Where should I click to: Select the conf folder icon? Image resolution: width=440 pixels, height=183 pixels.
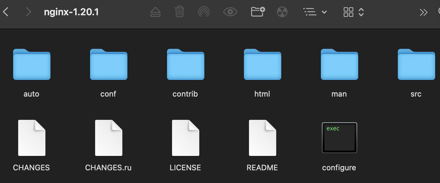109,64
